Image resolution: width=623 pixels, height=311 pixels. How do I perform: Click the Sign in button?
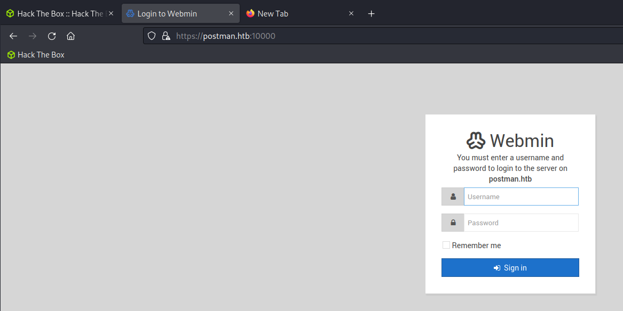point(510,268)
